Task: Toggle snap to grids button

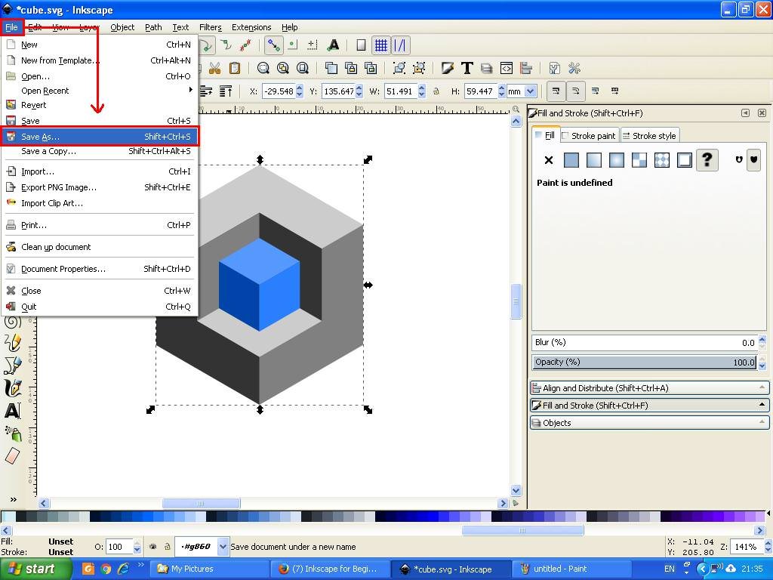Action: 380,45
